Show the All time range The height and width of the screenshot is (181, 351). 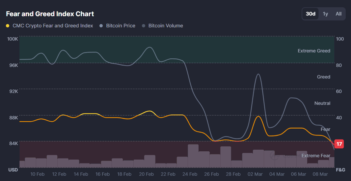(338, 14)
